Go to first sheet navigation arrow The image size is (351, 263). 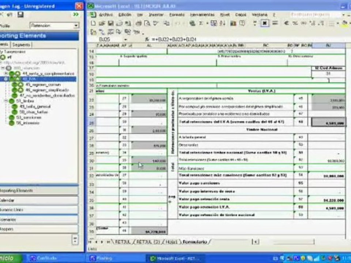click(x=90, y=242)
